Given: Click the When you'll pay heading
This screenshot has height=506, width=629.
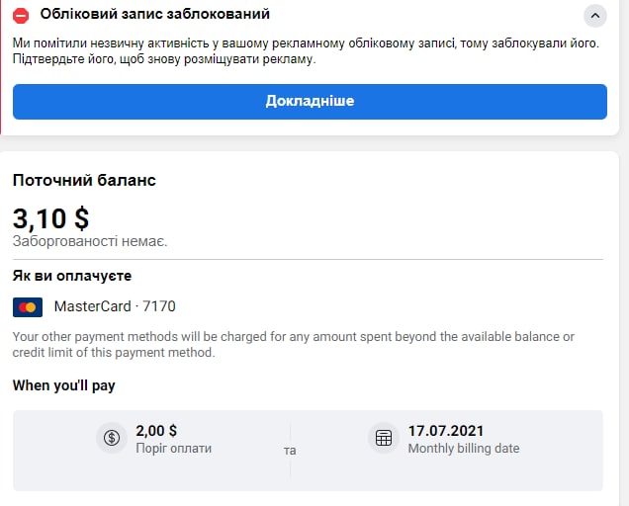Looking at the screenshot, I should pyautogui.click(x=63, y=385).
